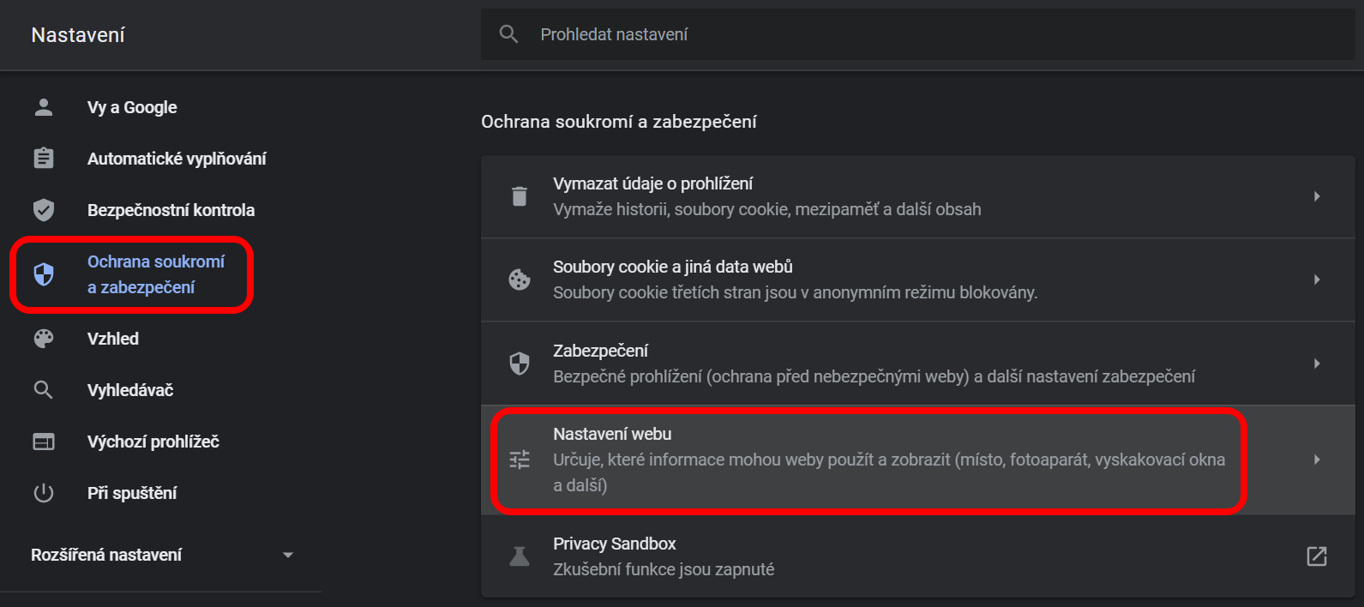
Task: Click the person icon beside Vy a Google
Action: coord(44,107)
